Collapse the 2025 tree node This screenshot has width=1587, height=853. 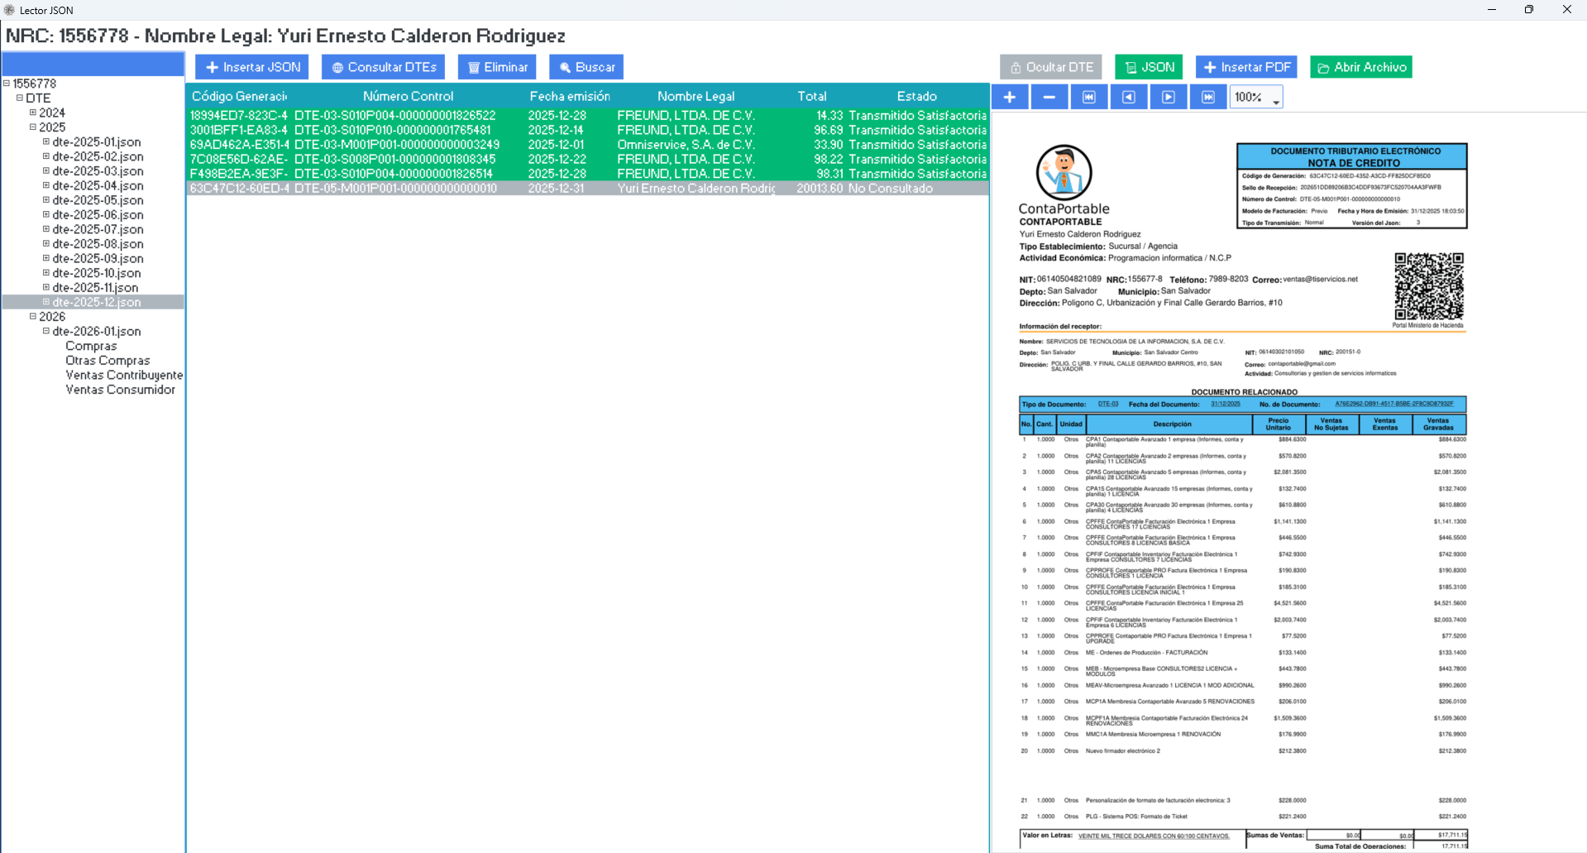click(32, 127)
